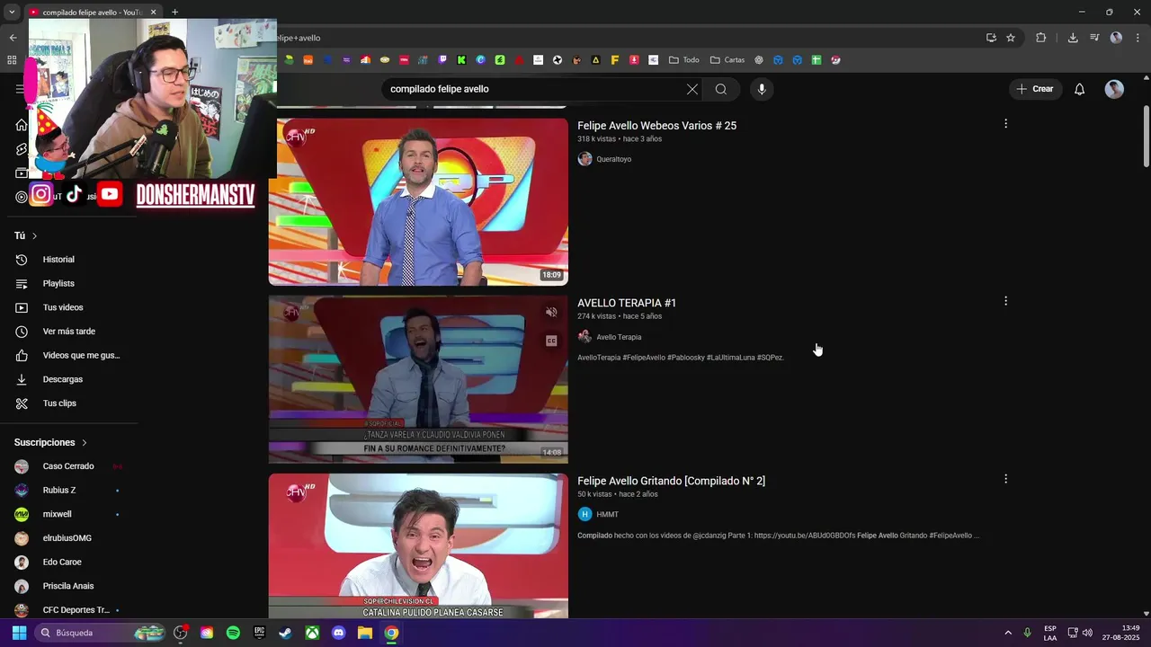
Task: Unmute the AVELLO TERAPIA preview
Action: 551,312
